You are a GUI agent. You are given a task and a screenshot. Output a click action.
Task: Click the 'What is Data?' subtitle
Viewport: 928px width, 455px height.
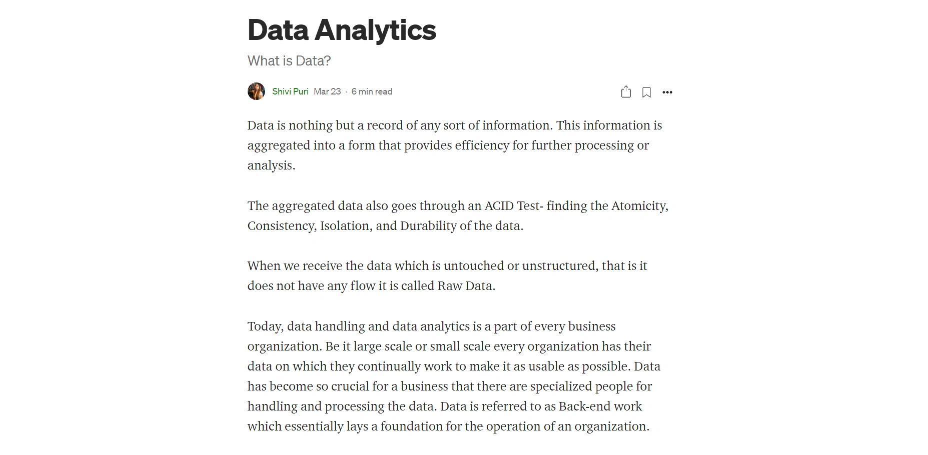tap(289, 61)
